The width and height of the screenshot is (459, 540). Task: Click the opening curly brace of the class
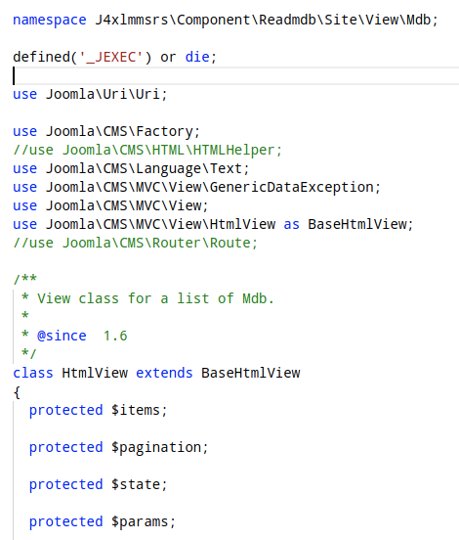[x=17, y=392]
